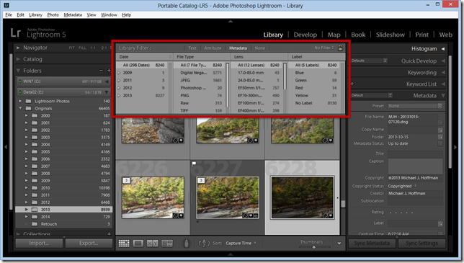Expand the Lightroom Photos folder
This screenshot has width=464, height=263.
20,101
